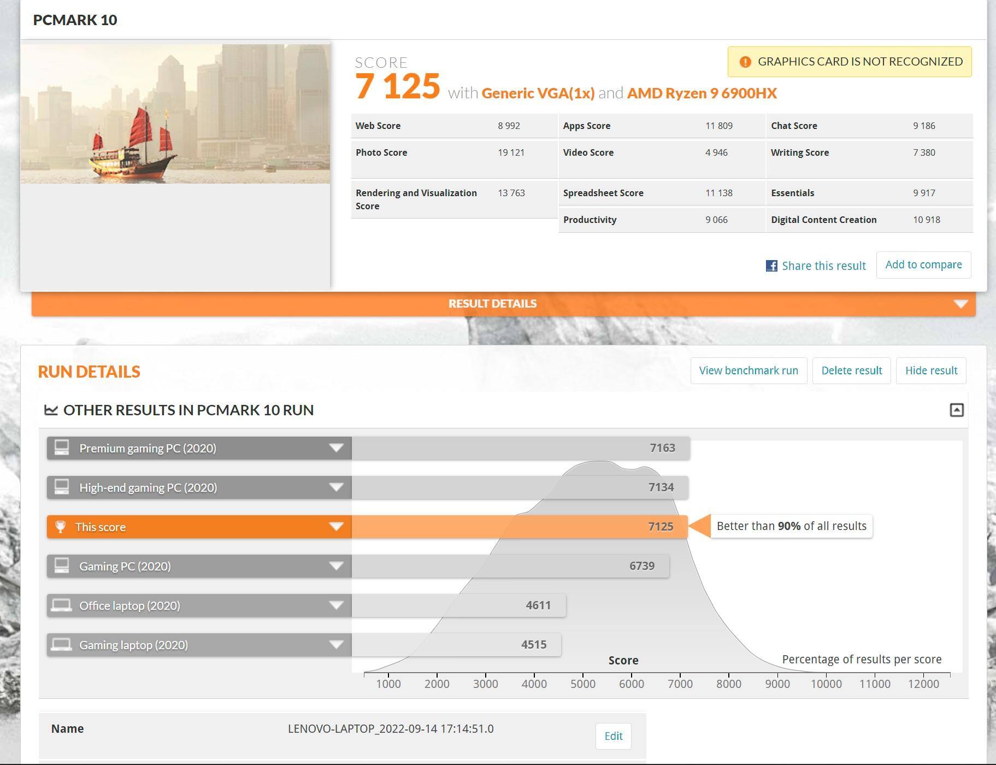Open the Office laptop (2020) dropdown arrow
Image resolution: width=996 pixels, height=765 pixels.
coord(336,605)
